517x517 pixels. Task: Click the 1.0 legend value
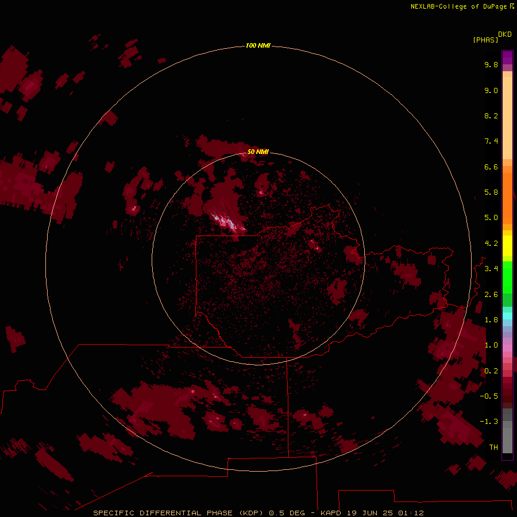point(491,345)
